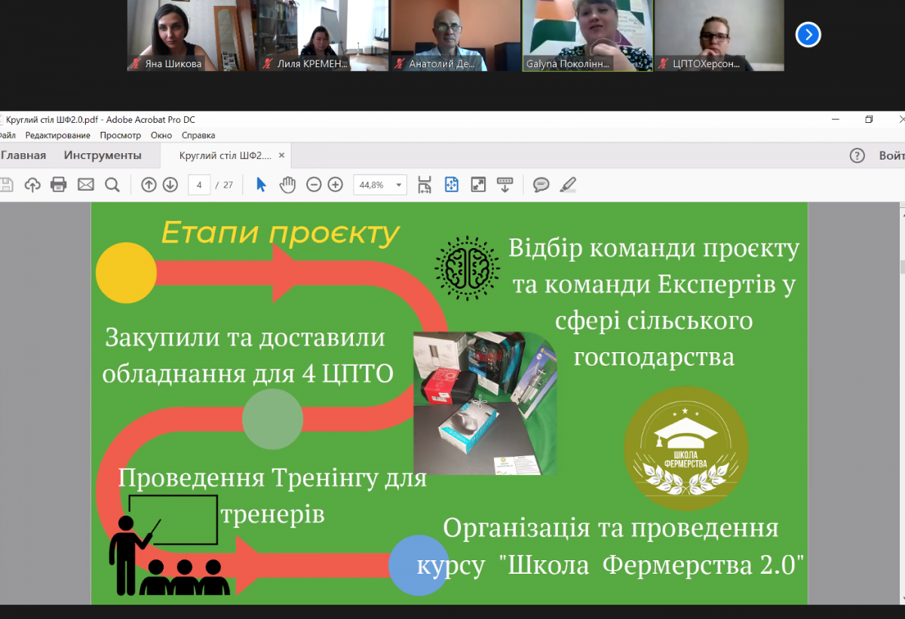The image size is (905, 619).
Task: Select the highlighter pen tool
Action: click(x=568, y=185)
